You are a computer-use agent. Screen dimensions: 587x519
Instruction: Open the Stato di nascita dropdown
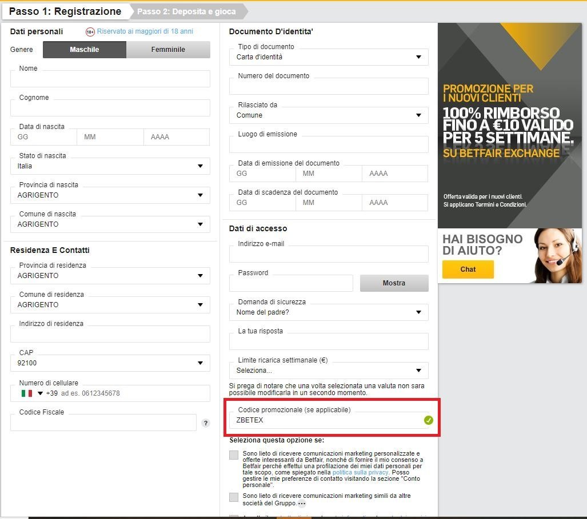(x=110, y=166)
